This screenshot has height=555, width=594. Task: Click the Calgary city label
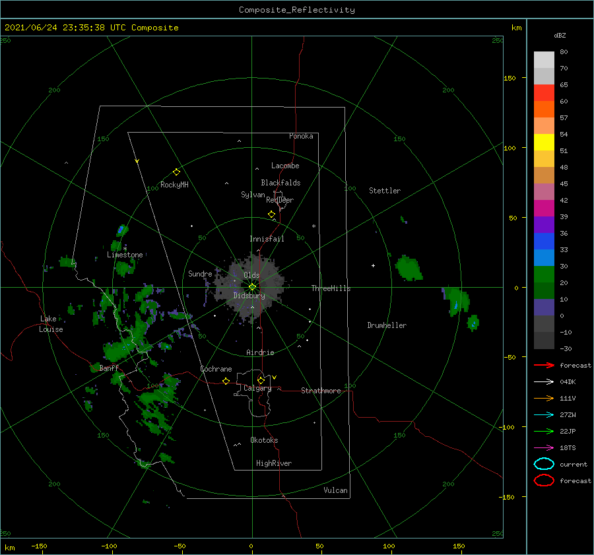[x=257, y=388]
